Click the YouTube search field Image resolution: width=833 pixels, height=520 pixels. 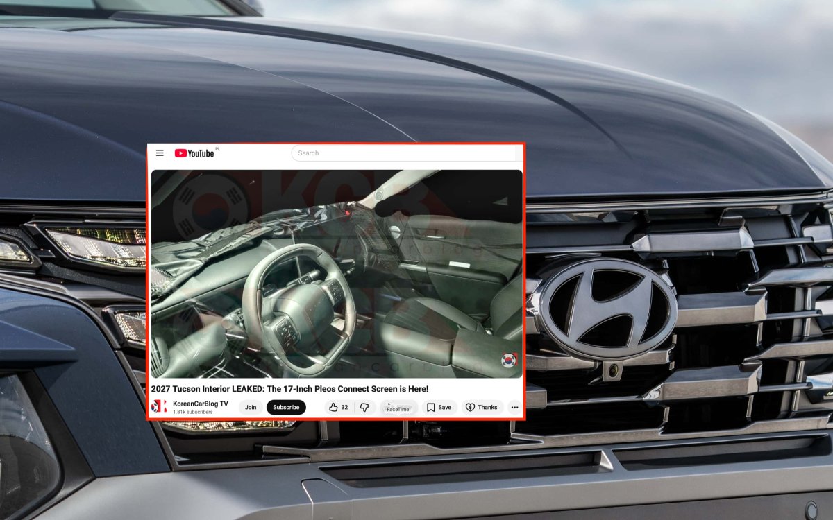[x=404, y=153]
